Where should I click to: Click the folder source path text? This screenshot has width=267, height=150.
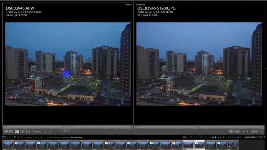[34, 137]
